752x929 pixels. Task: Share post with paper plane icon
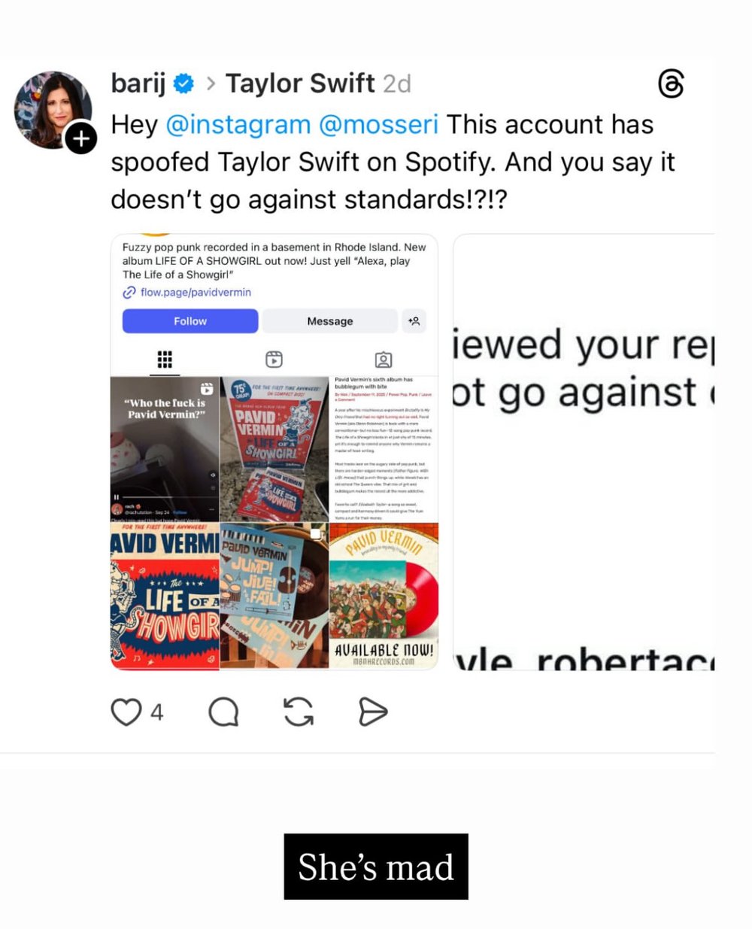click(x=373, y=712)
